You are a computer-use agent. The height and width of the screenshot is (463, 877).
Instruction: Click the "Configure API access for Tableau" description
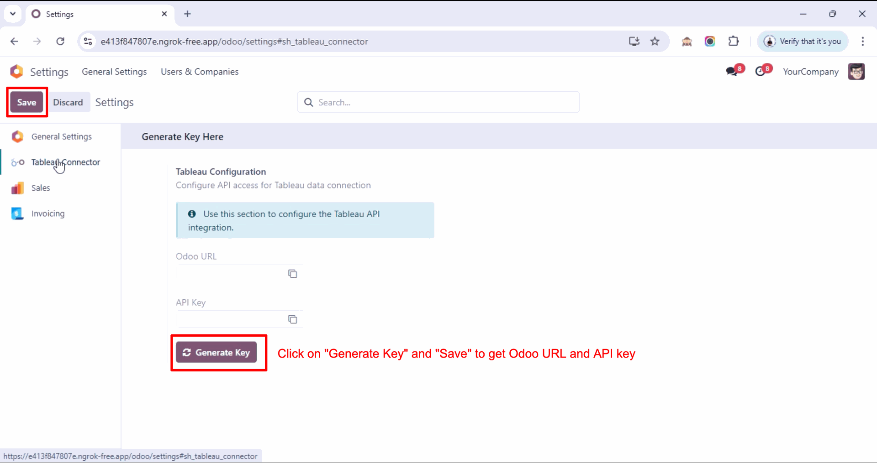[x=273, y=185]
